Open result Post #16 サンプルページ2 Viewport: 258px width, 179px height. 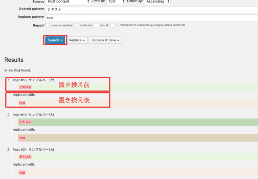[33, 80]
